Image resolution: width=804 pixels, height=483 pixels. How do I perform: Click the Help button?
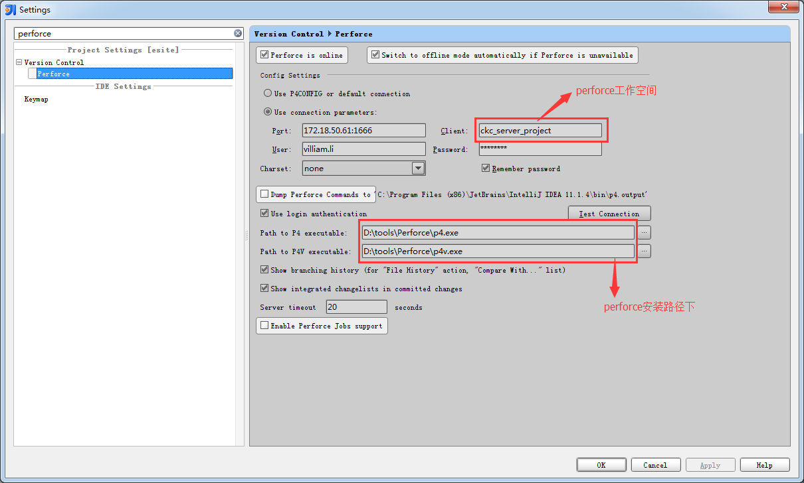pyautogui.click(x=765, y=465)
